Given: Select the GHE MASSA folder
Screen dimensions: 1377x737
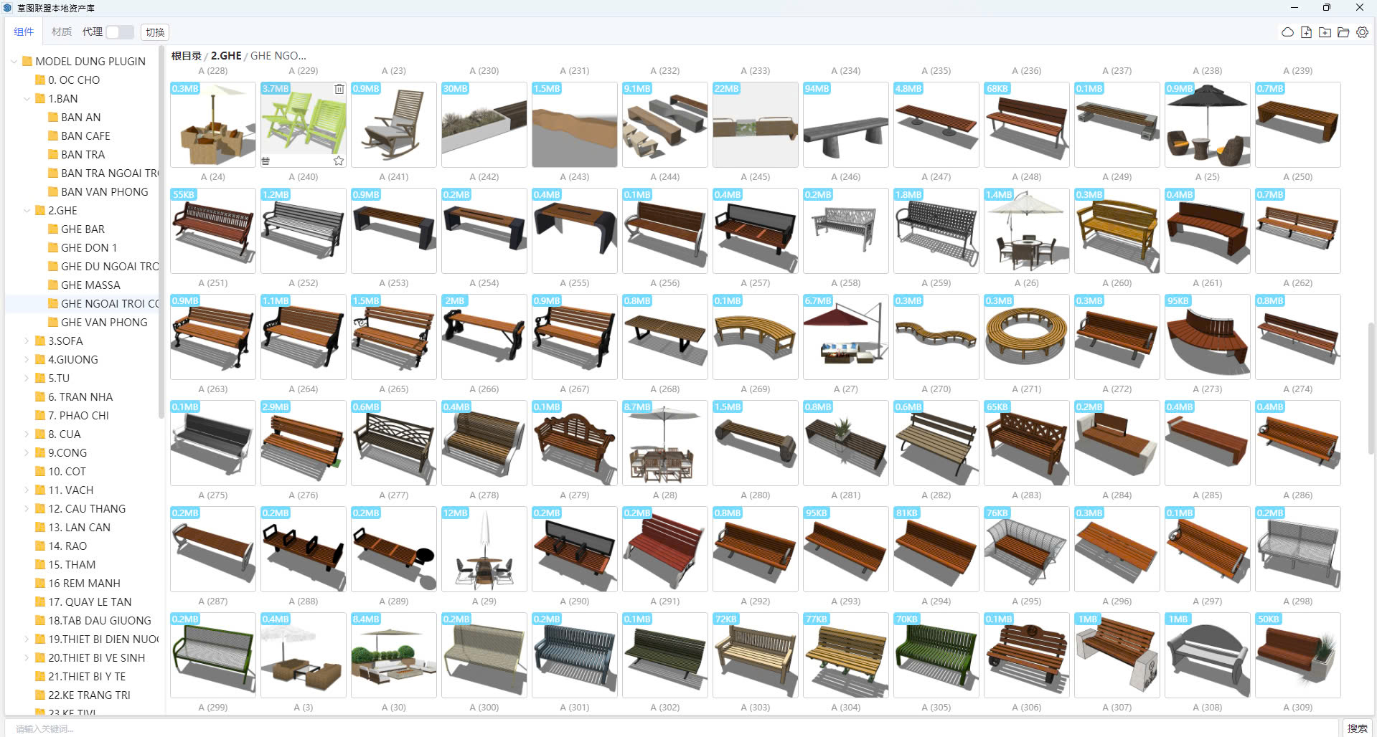Looking at the screenshot, I should [90, 285].
